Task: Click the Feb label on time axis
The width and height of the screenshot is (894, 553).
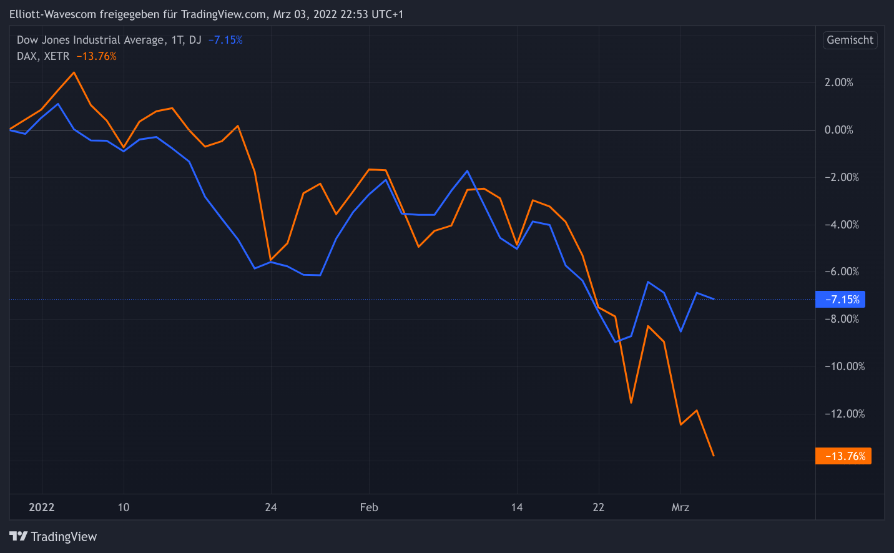Action: (369, 507)
